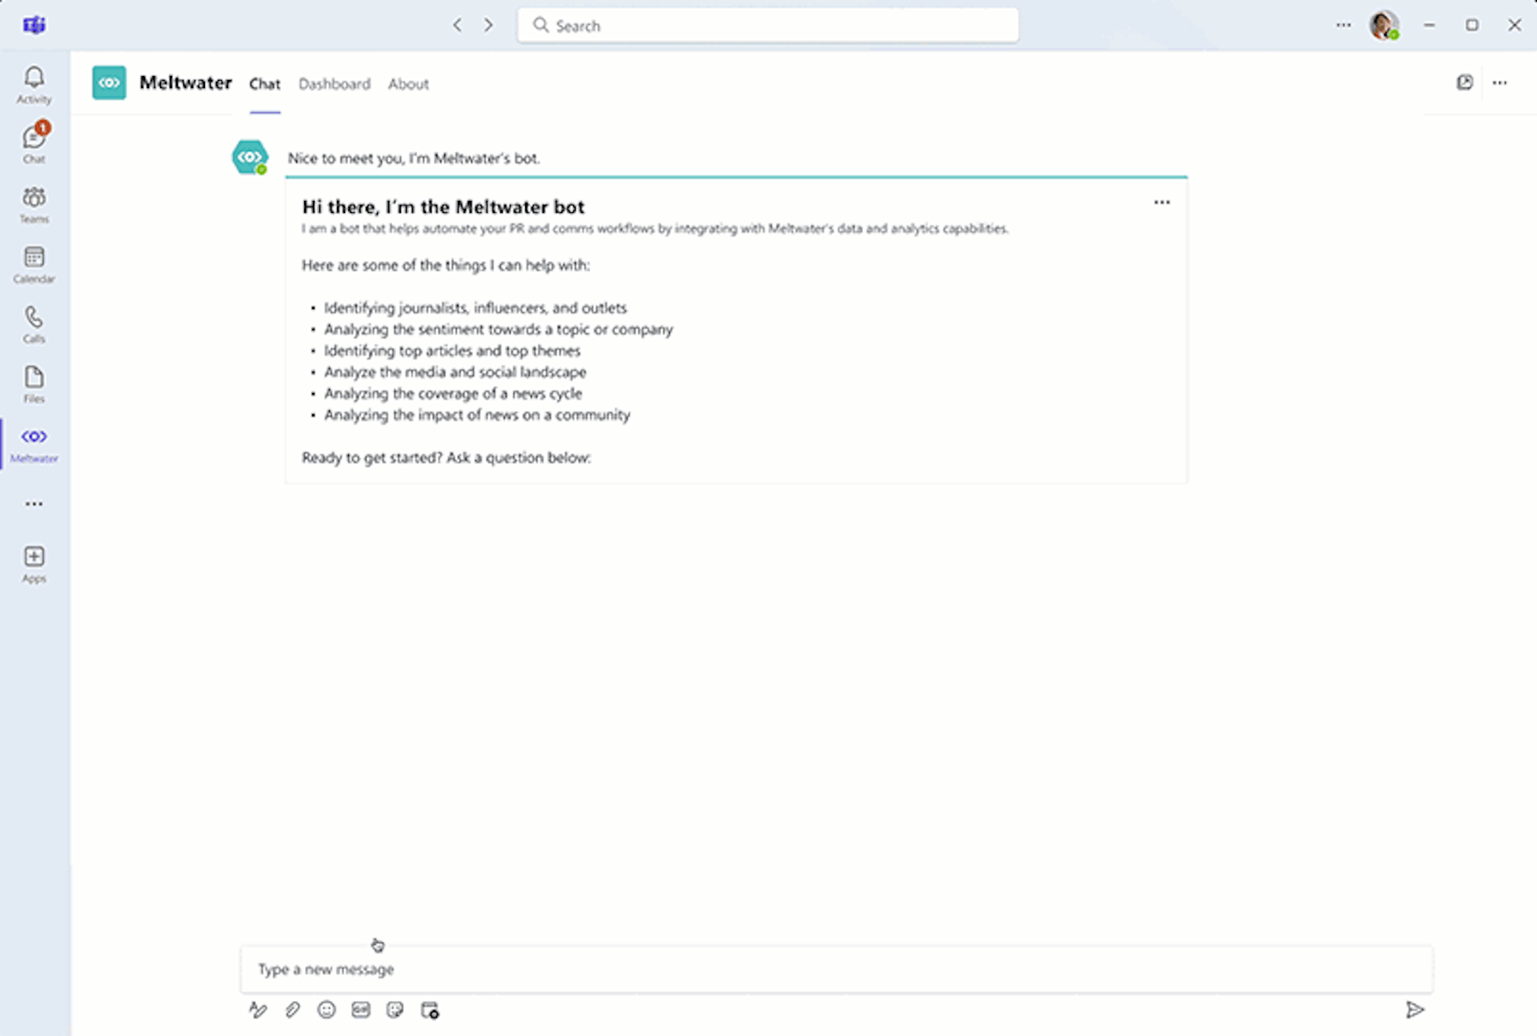This screenshot has width=1537, height=1036.
Task: Attach a file with paperclip icon
Action: (292, 1010)
